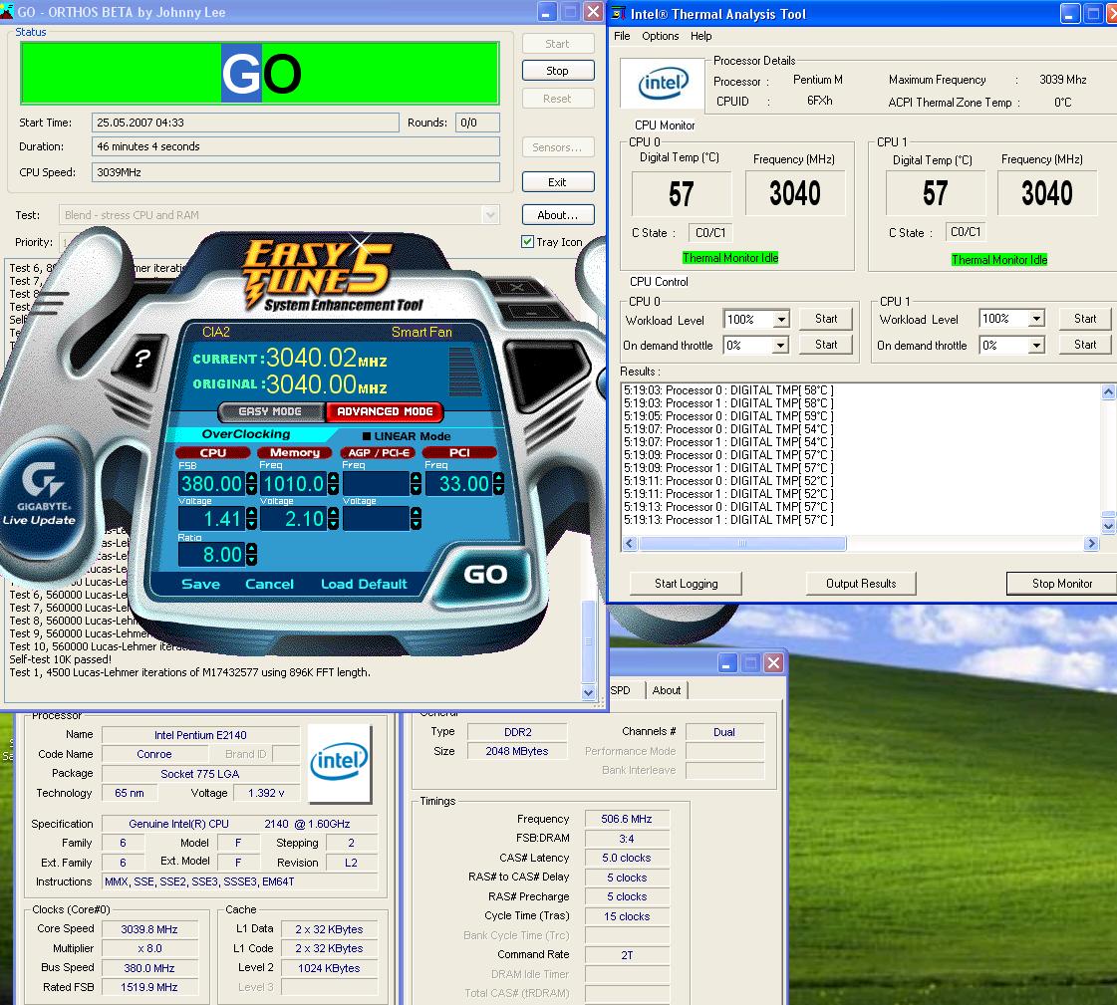Open the CPU 1 Workload Level dropdown

[1036, 319]
